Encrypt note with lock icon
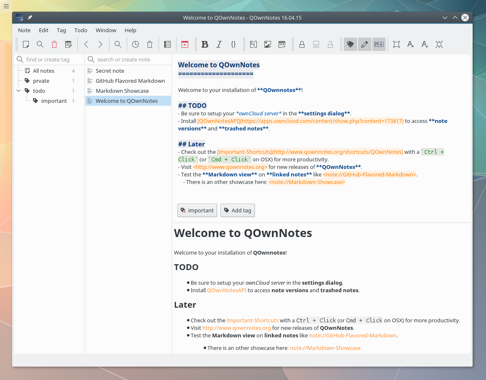This screenshot has width=486, height=380. tap(302, 44)
